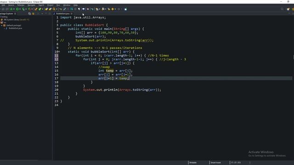
Task: Click the External Tools run icon
Action: 29,9
